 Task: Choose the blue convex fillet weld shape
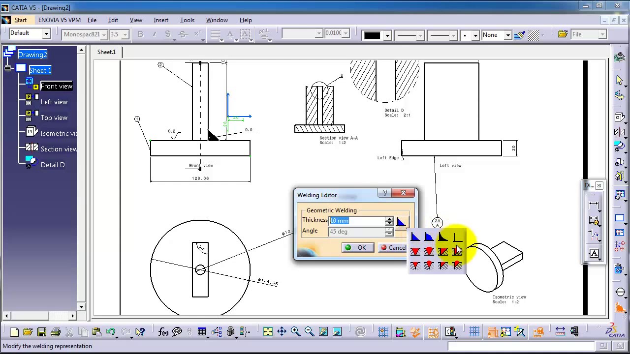tap(429, 237)
